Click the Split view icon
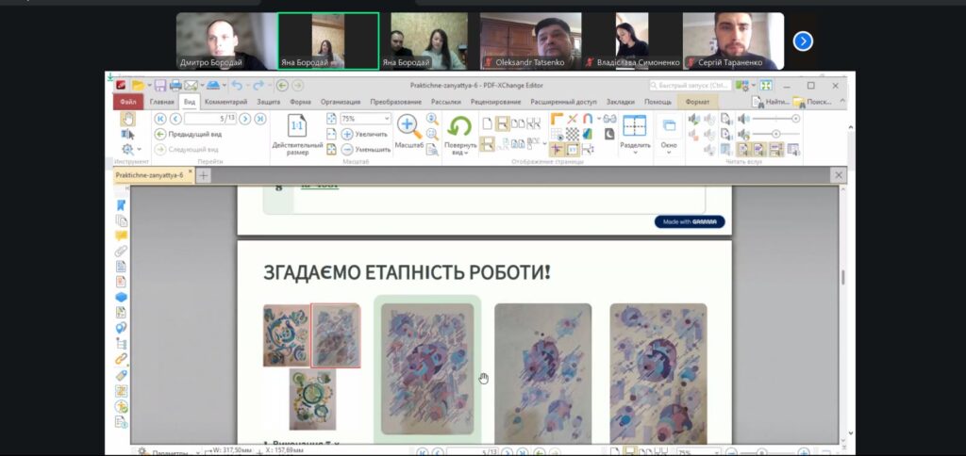The image size is (966, 456). click(634, 125)
